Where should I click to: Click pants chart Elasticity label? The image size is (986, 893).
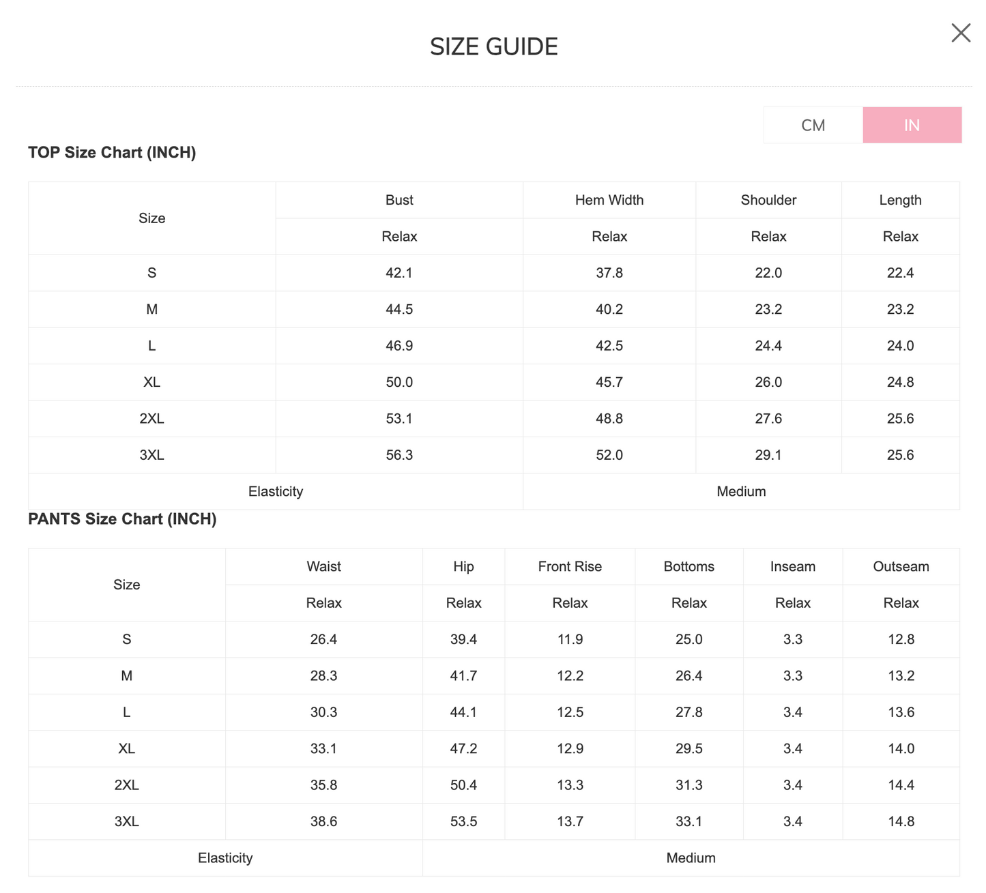[x=225, y=858]
